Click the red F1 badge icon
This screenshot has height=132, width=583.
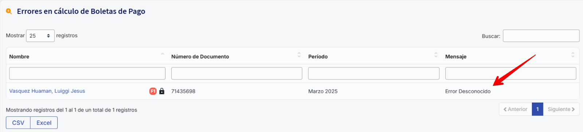pyautogui.click(x=153, y=91)
